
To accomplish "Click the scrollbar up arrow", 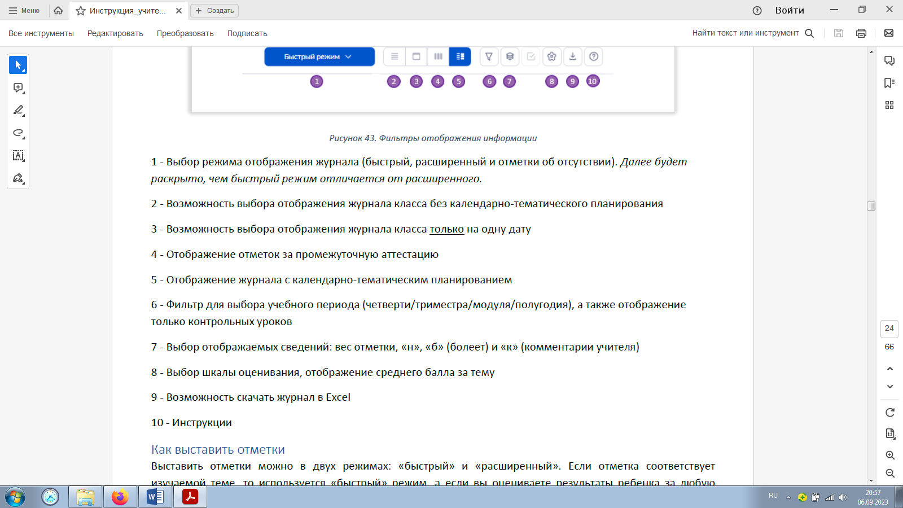I will 871,52.
